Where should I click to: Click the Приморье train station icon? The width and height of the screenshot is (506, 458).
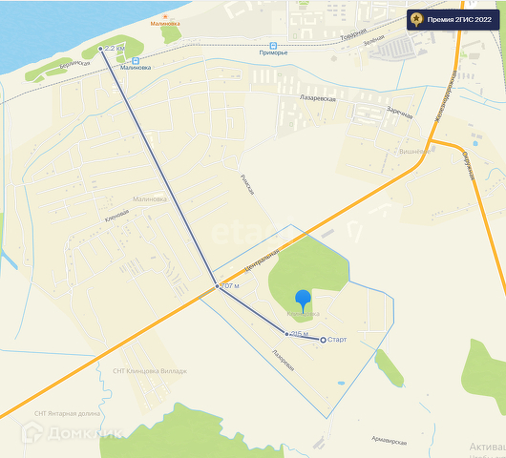point(273,46)
